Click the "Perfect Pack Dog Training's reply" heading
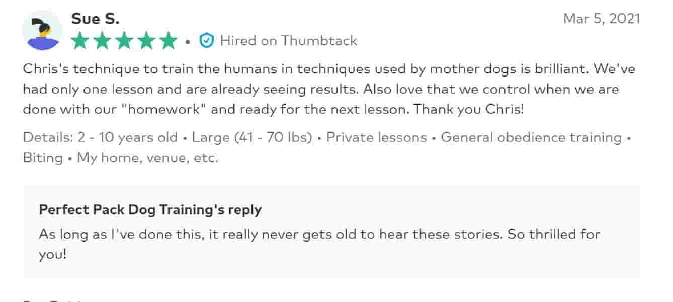Image resolution: width=673 pixels, height=302 pixels. pyautogui.click(x=150, y=209)
